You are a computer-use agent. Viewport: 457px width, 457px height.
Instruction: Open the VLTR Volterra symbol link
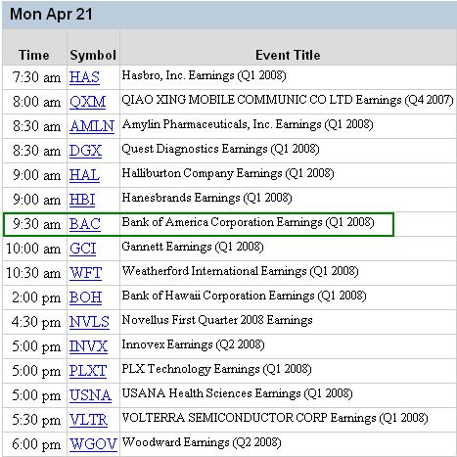coord(88,420)
